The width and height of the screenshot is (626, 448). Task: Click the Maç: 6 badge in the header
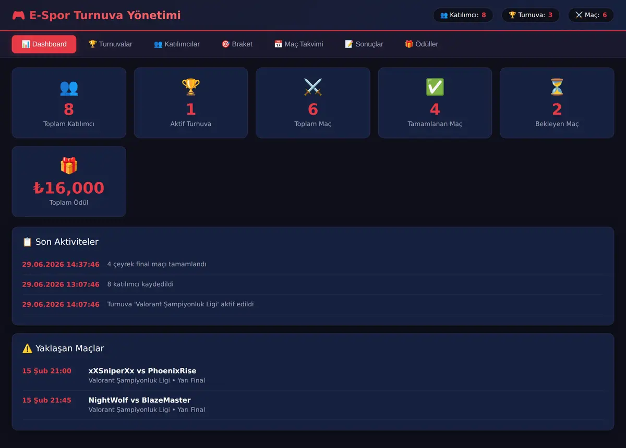(x=591, y=15)
